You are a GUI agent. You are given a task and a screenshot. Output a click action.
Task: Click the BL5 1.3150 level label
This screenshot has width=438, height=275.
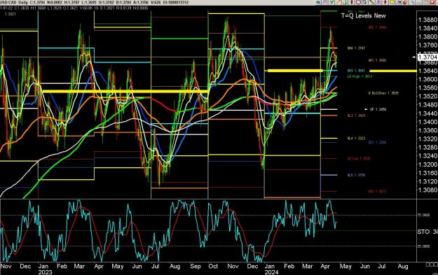click(356, 175)
